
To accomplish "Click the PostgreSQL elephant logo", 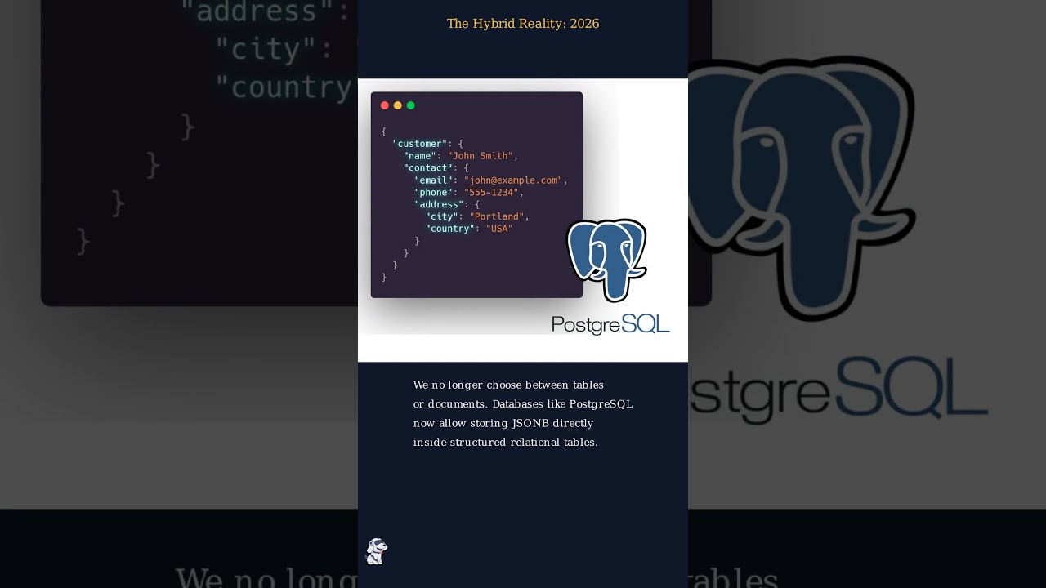I will pyautogui.click(x=607, y=260).
